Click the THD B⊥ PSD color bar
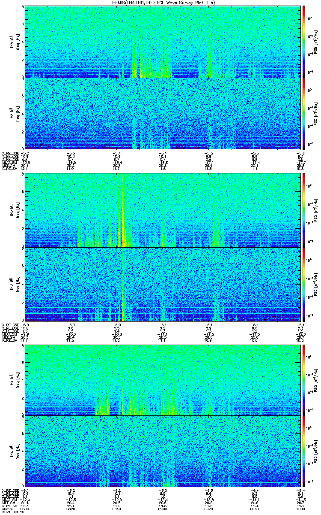 304,210
